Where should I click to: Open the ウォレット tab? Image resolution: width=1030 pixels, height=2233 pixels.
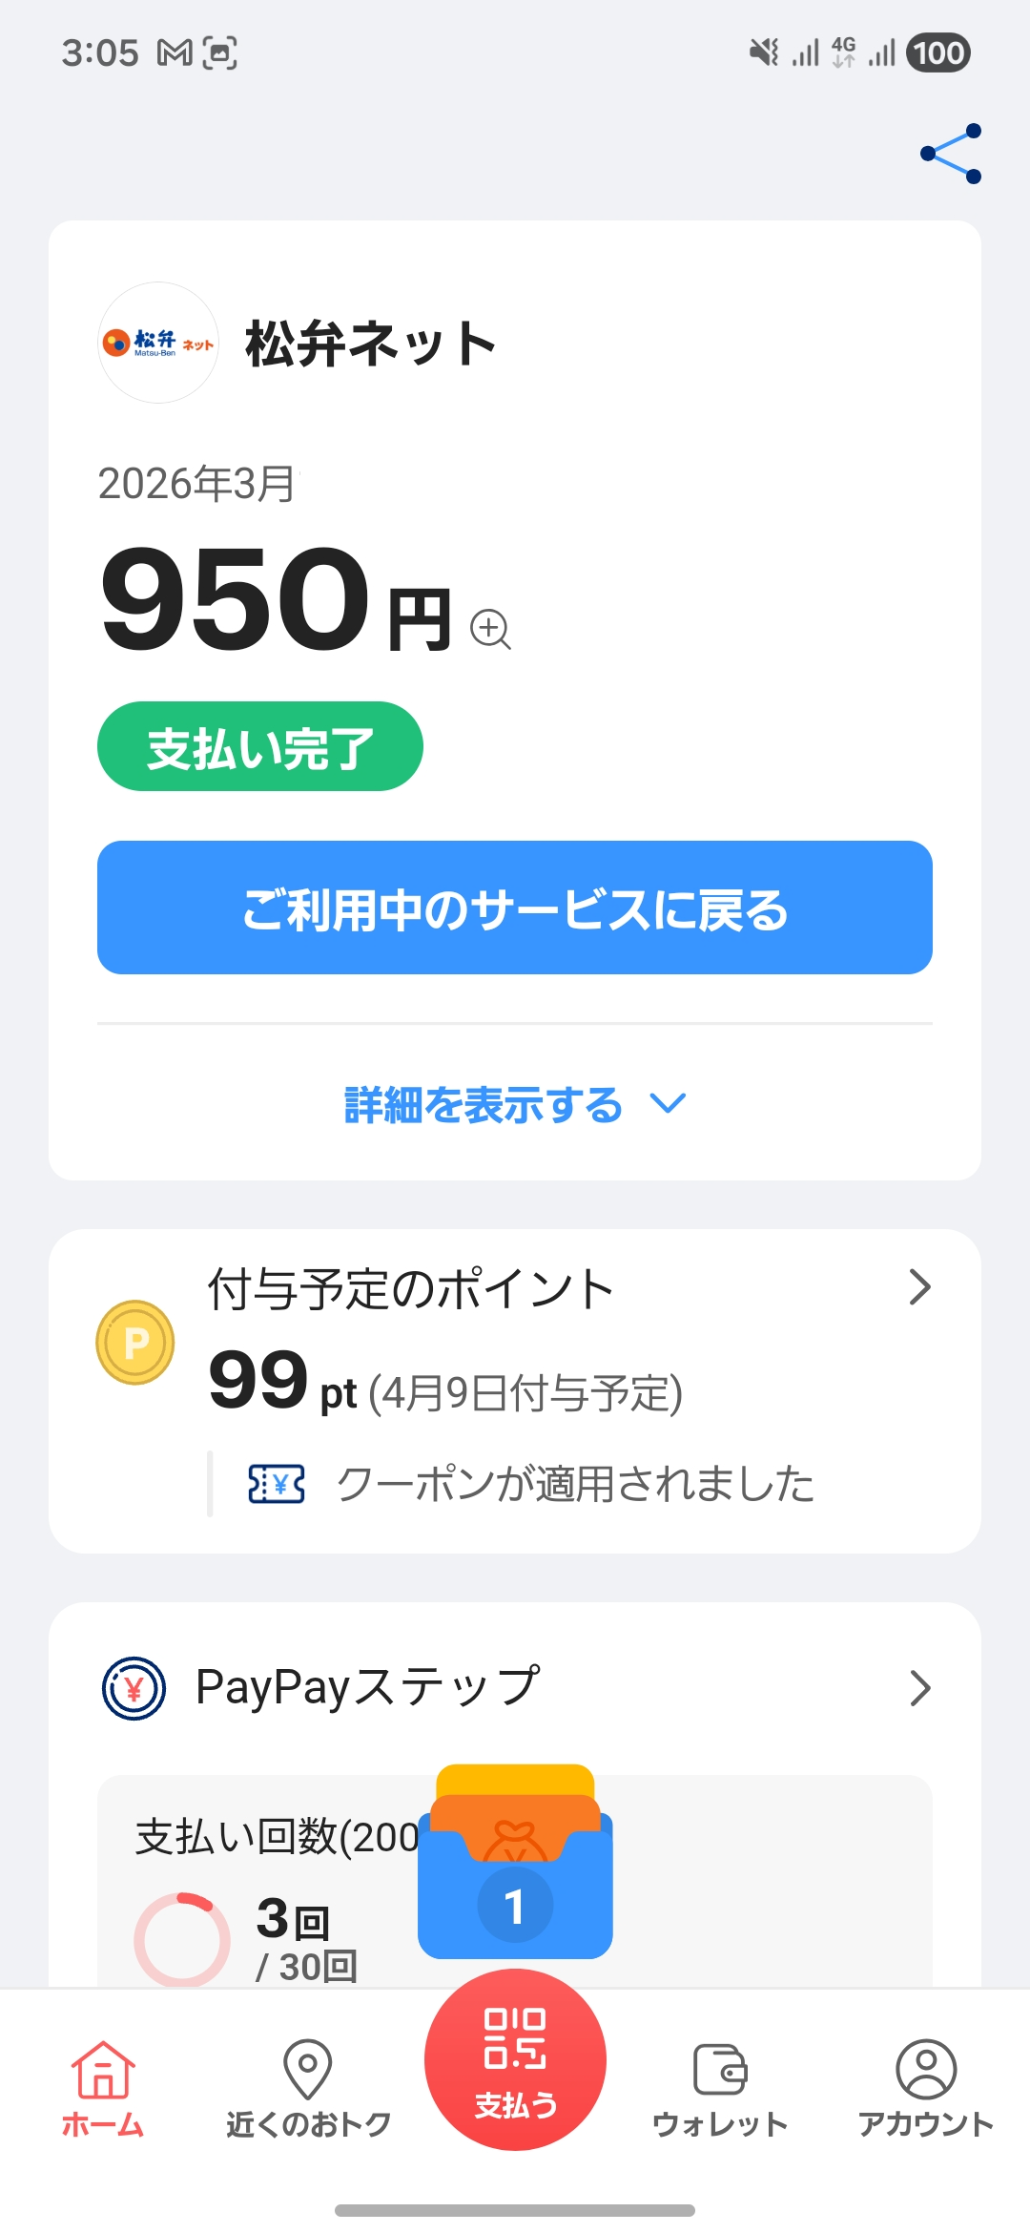coord(720,2087)
